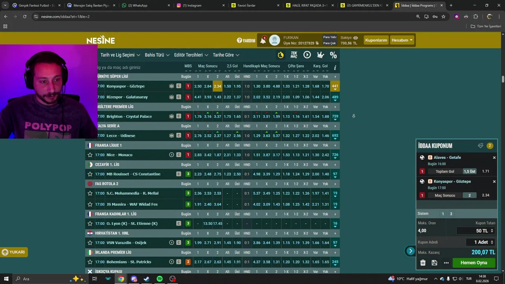Remove Konyaspor - Göztepe from coupon

tap(494, 181)
